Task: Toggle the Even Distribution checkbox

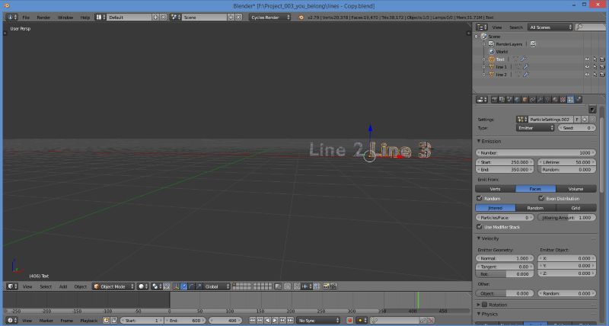Action: [541, 198]
